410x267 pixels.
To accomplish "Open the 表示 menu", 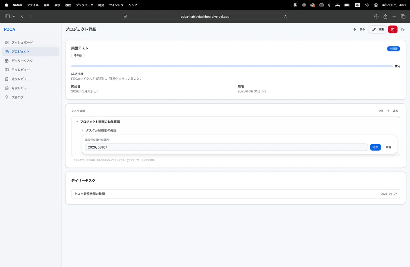I will 57,5.
